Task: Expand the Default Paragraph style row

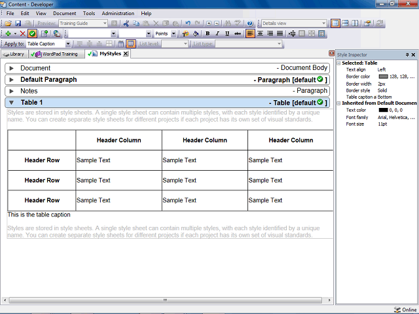Action: coord(12,80)
